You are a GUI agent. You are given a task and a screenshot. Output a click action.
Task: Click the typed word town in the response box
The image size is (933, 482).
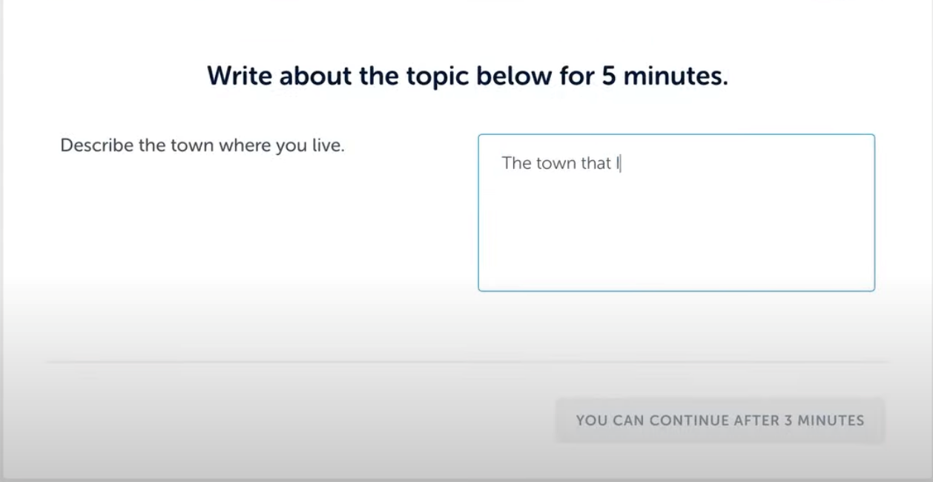(556, 163)
